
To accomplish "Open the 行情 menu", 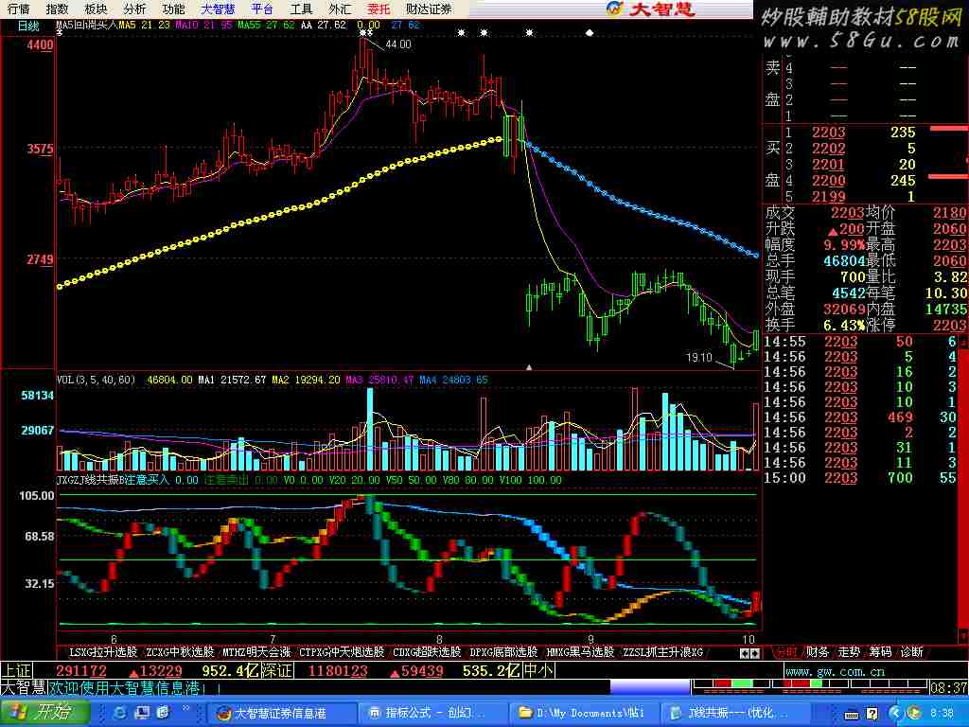I will (x=19, y=9).
